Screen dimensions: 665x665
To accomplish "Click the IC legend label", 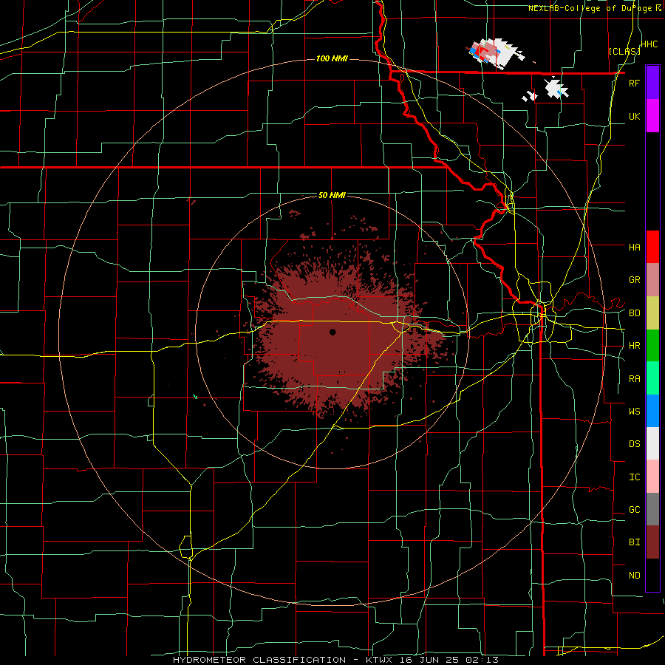I will [634, 477].
